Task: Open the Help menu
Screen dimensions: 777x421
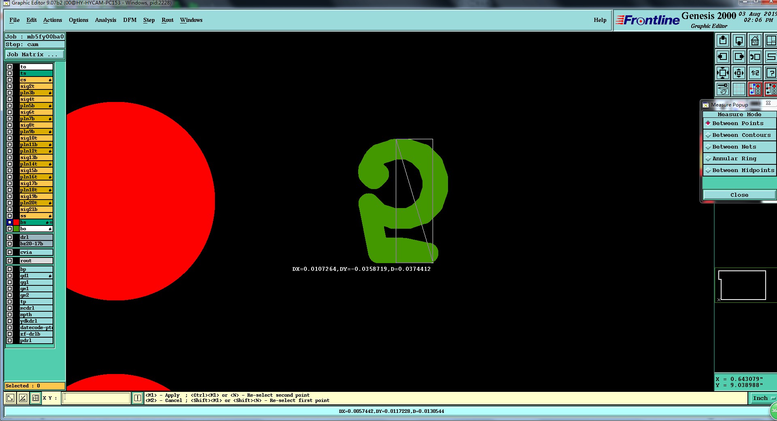Action: (600, 20)
